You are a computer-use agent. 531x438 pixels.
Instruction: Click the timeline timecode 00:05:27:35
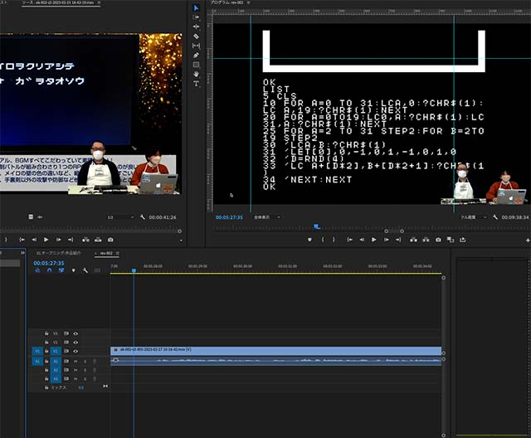50,262
